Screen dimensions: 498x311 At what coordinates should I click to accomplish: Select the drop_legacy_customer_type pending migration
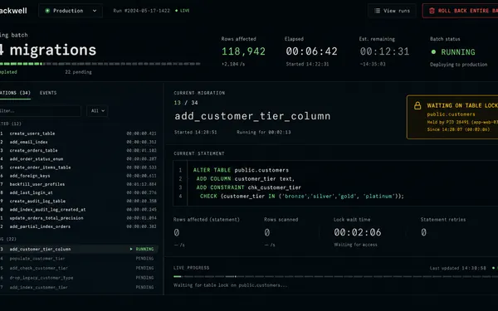pyautogui.click(x=79, y=278)
